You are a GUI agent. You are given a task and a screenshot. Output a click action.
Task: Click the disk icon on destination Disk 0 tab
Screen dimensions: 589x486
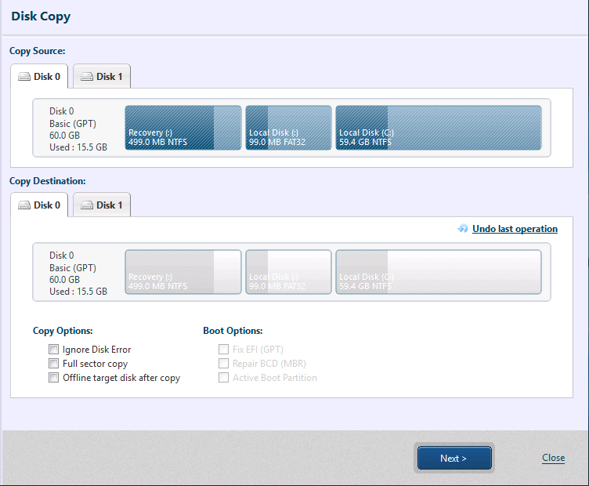point(24,205)
